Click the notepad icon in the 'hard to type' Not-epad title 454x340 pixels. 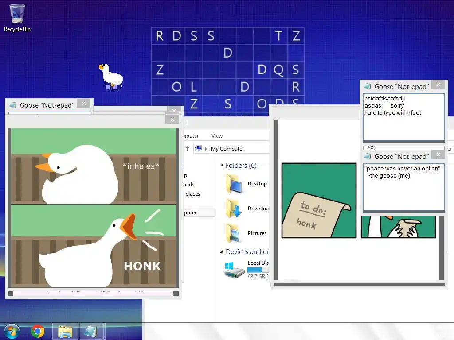pos(367,86)
